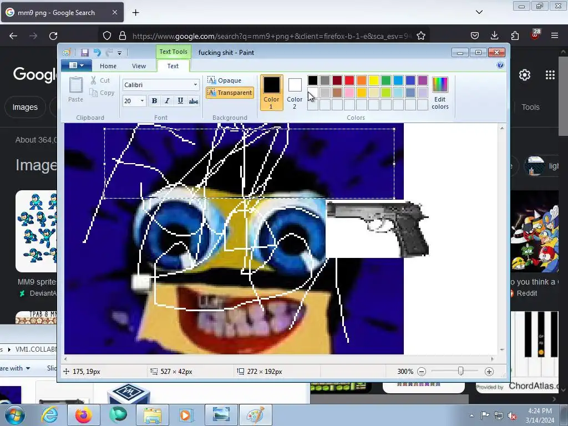Click Cut in the Clipboard group
Image resolution: width=568 pixels, height=426 pixels.
pos(100,80)
